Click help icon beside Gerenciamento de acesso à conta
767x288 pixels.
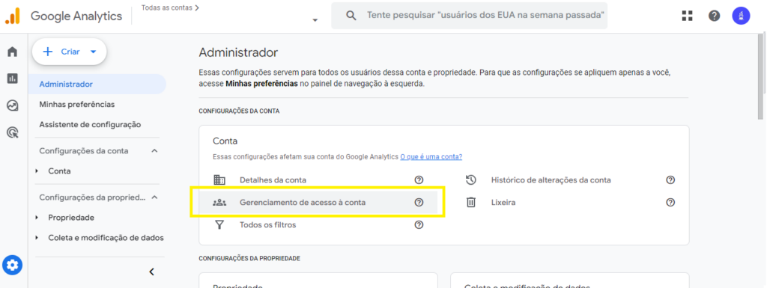419,202
